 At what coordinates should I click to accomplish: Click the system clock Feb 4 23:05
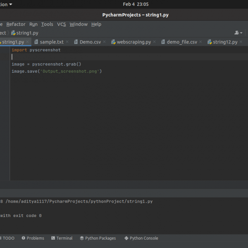(136, 4)
